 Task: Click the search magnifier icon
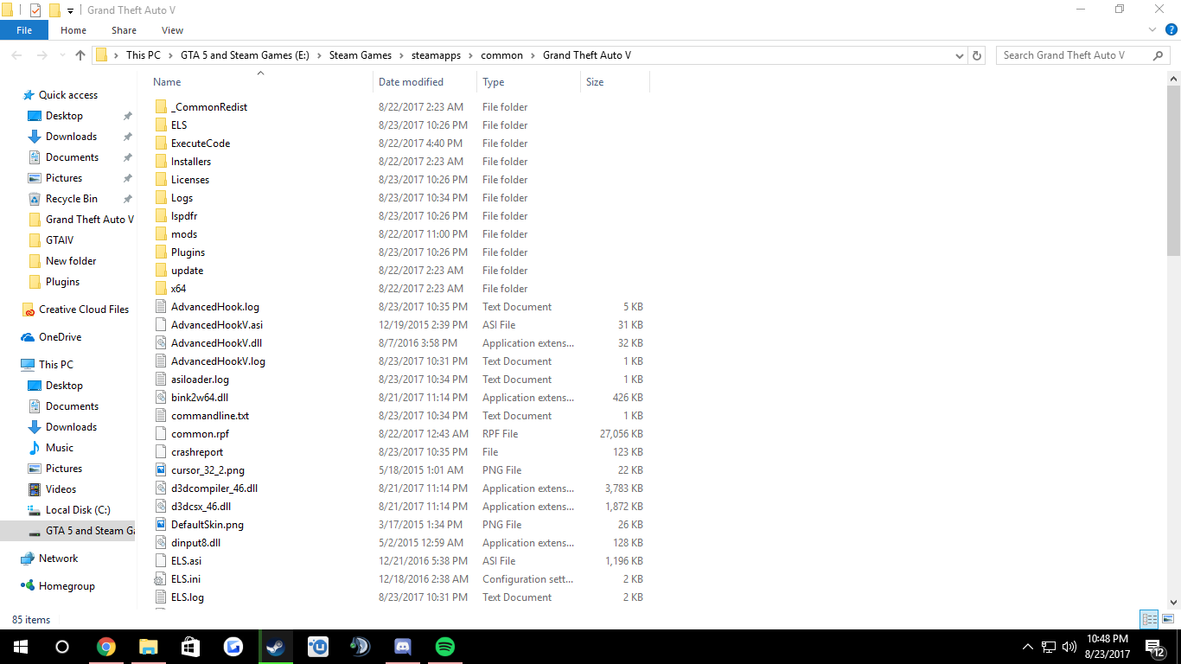pos(1159,55)
